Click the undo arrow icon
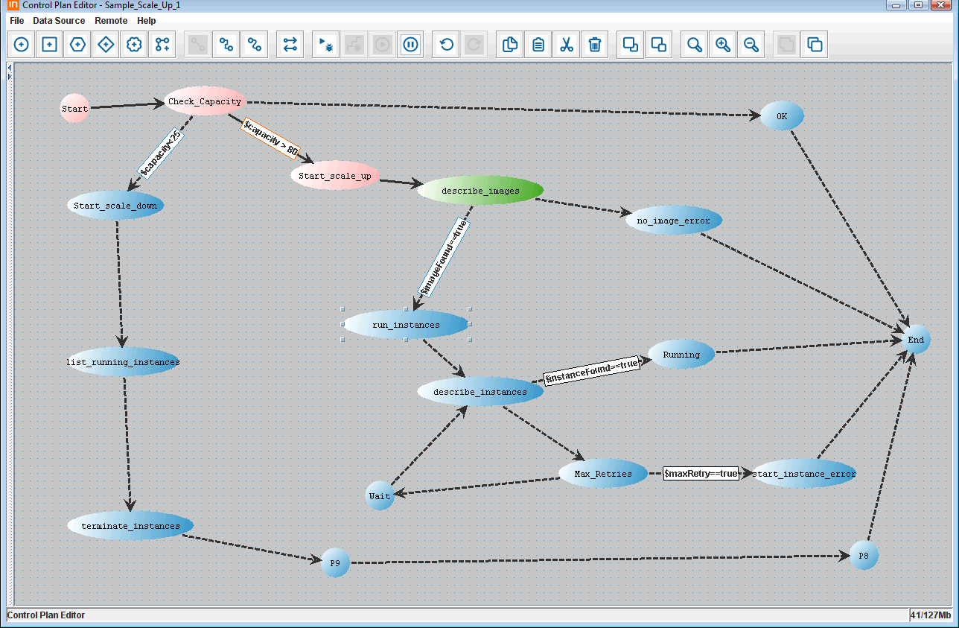The height and width of the screenshot is (628, 959). point(446,45)
